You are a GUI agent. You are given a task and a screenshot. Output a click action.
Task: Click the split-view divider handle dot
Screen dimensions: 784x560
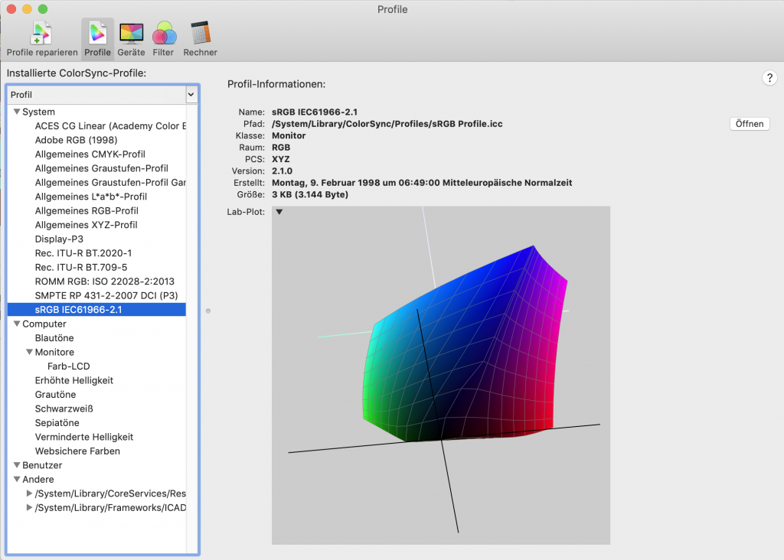[208, 311]
